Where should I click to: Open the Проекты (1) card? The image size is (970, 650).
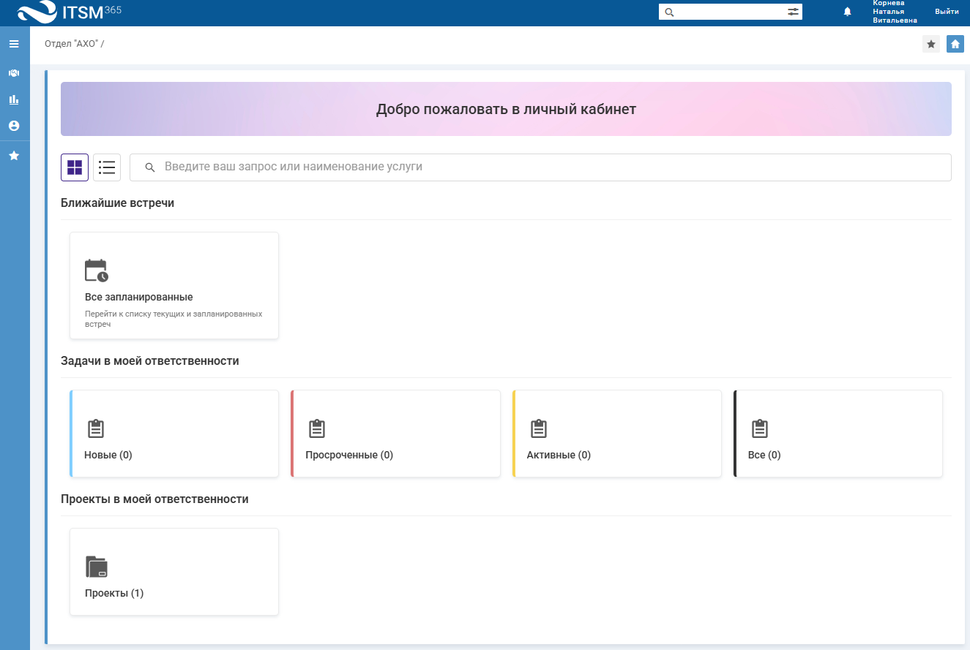(174, 572)
